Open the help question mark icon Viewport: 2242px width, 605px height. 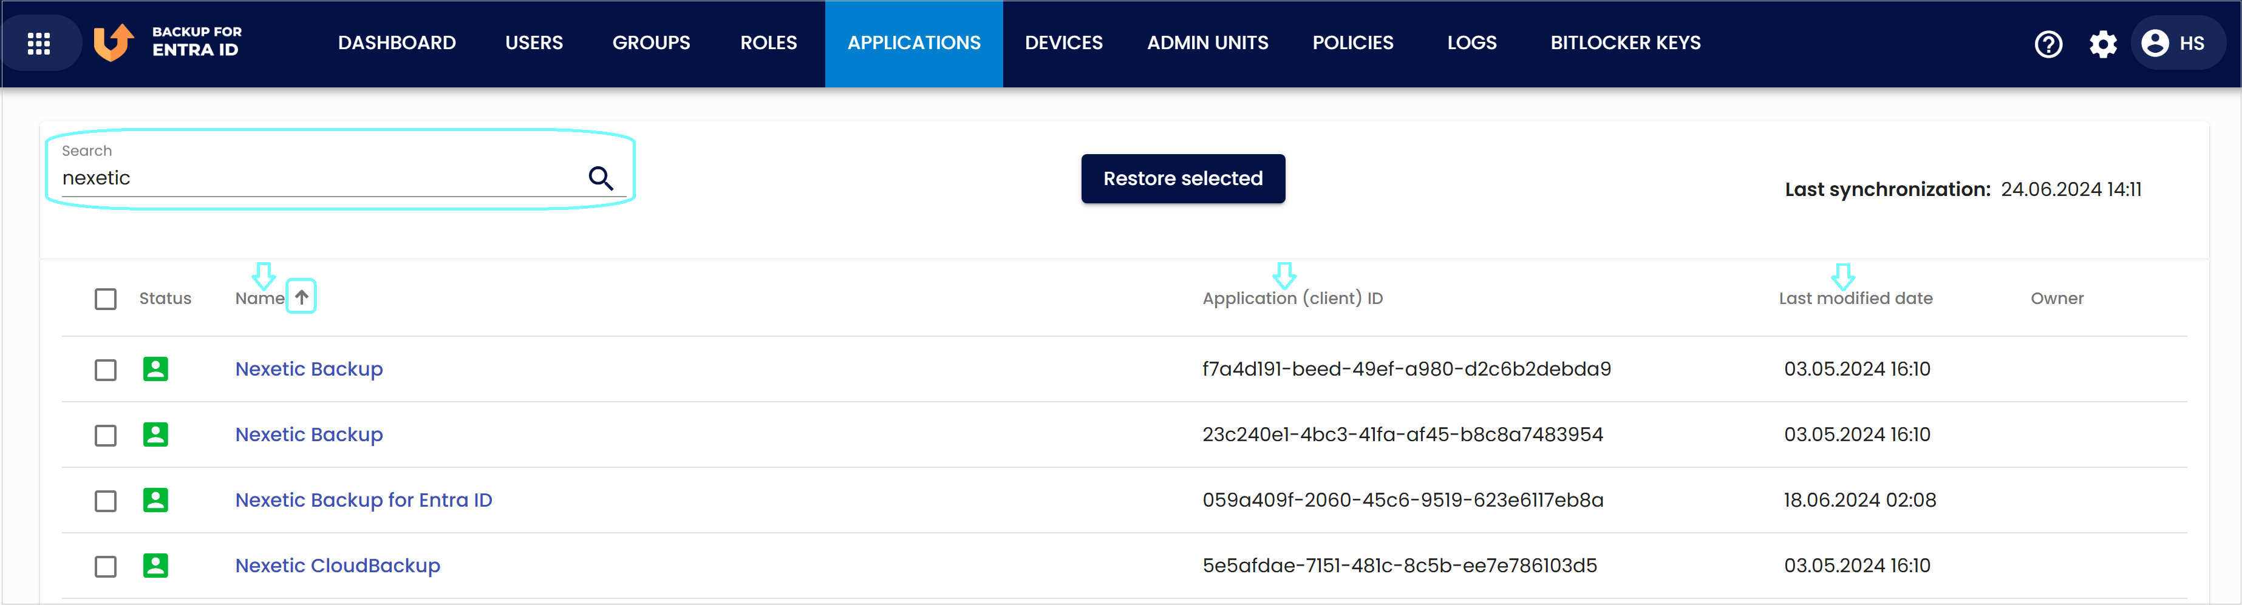tap(2048, 44)
